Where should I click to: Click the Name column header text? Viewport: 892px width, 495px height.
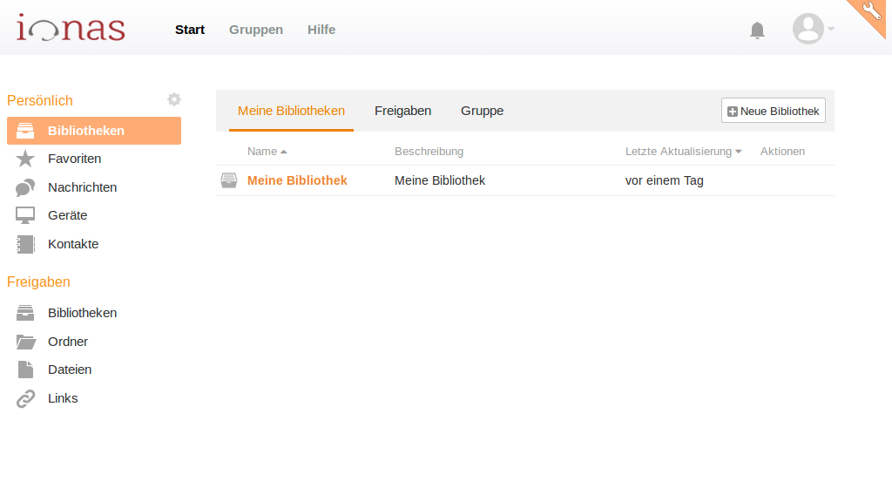(261, 152)
